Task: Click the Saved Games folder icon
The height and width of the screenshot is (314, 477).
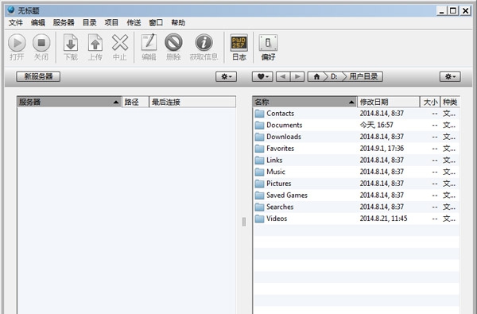Action: [259, 196]
